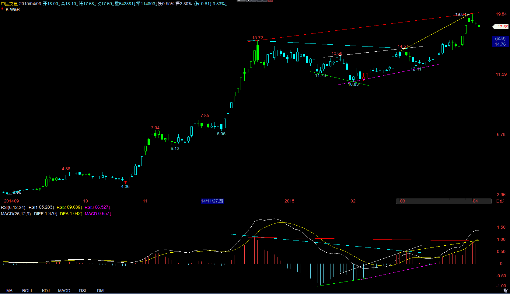Click the 日线 period label
This screenshot has width=510, height=294.
(500, 201)
